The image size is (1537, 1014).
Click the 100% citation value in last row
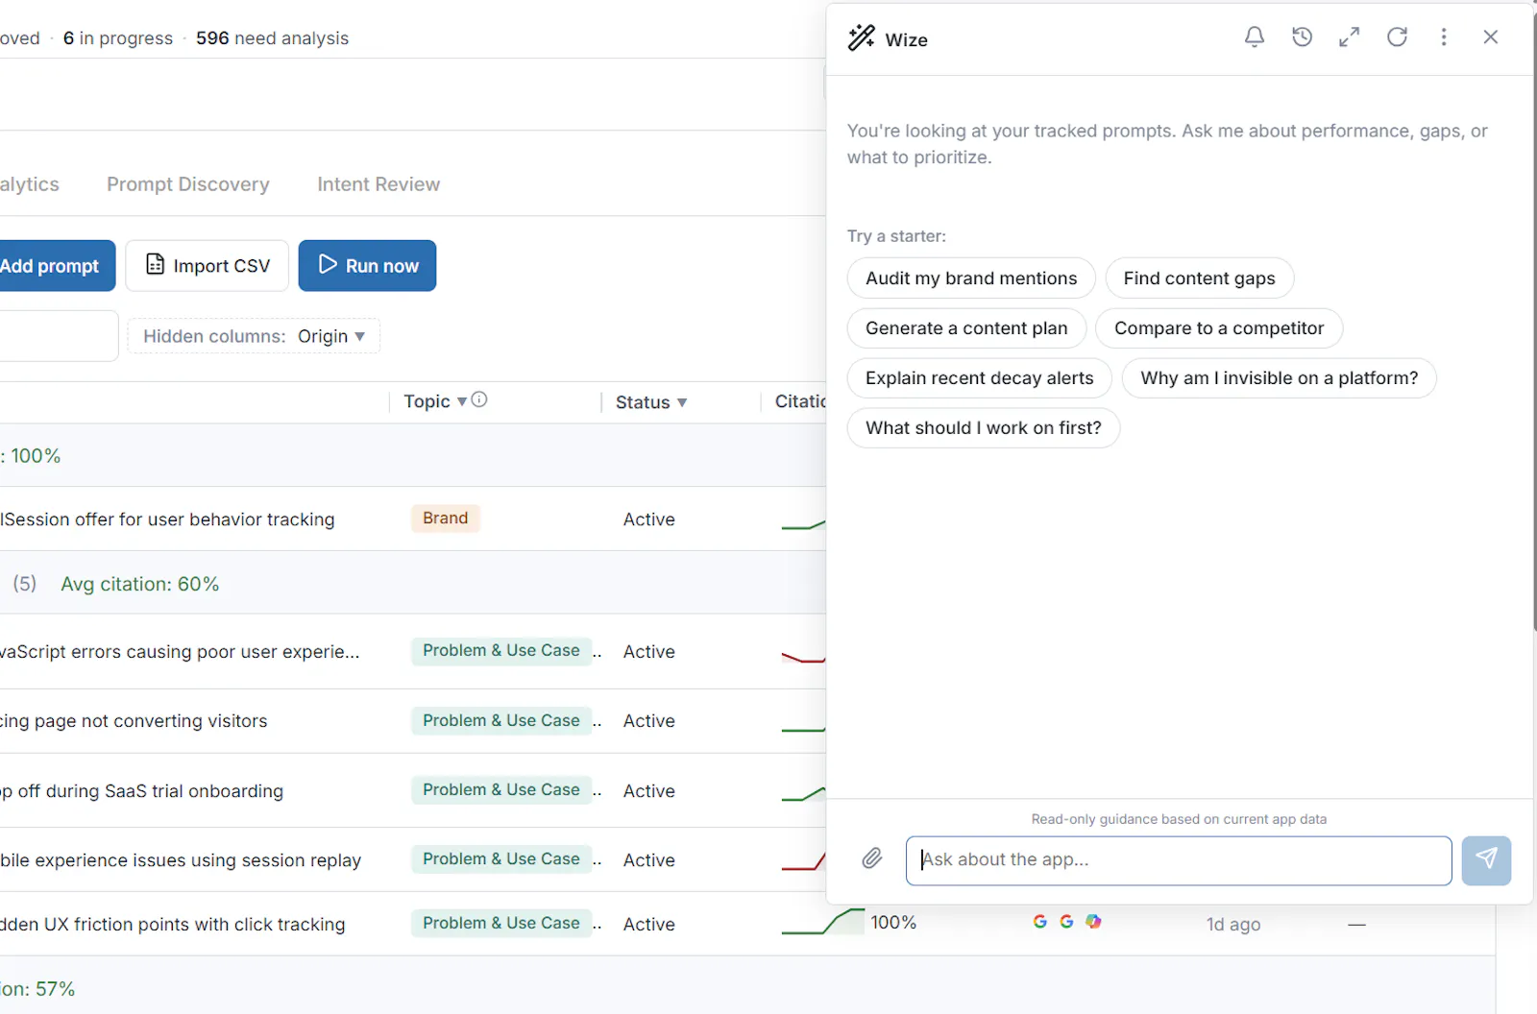(893, 923)
